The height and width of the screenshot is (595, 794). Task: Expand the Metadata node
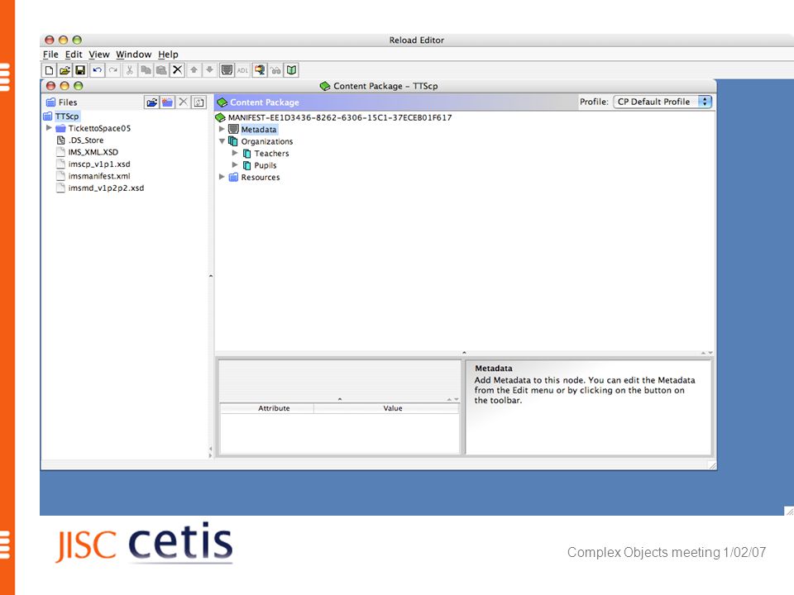pos(222,129)
